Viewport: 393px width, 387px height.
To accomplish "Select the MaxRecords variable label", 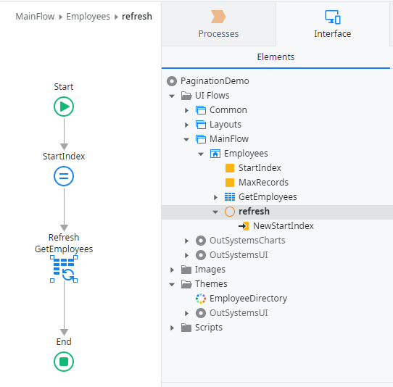I will (263, 183).
